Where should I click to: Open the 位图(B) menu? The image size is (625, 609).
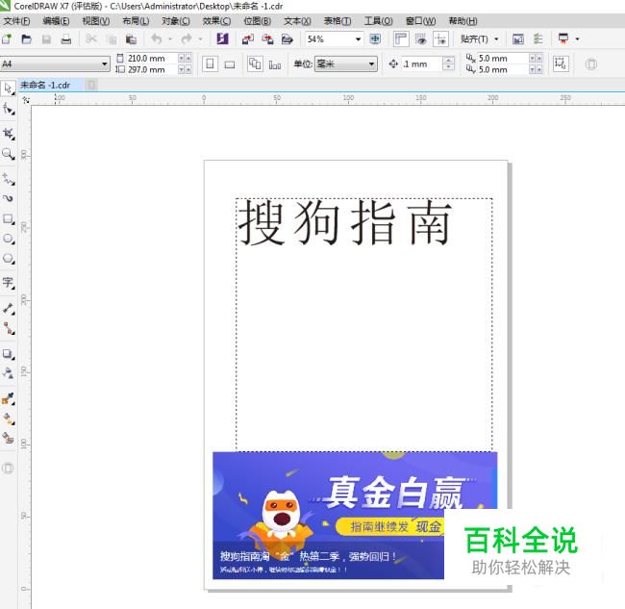tap(257, 21)
